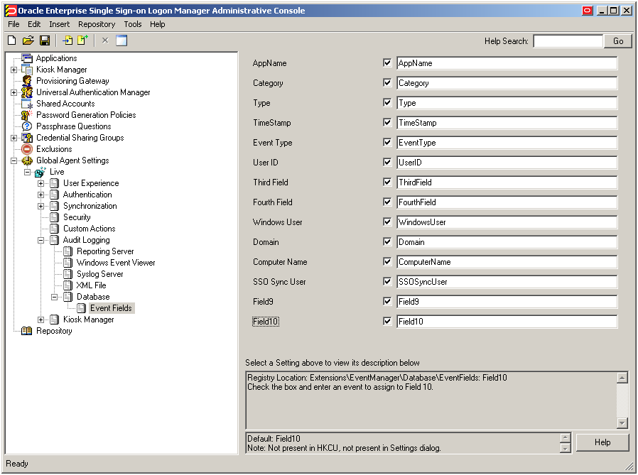
Task: Collapse the Live node
Action: (27, 173)
